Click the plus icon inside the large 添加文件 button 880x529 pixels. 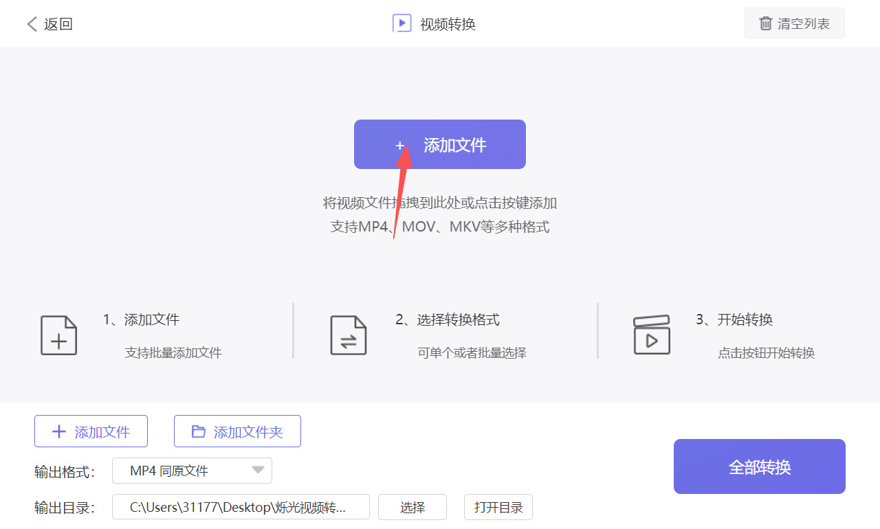point(400,145)
